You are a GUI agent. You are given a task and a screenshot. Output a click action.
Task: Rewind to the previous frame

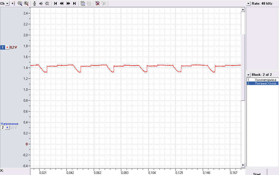coord(62,4)
